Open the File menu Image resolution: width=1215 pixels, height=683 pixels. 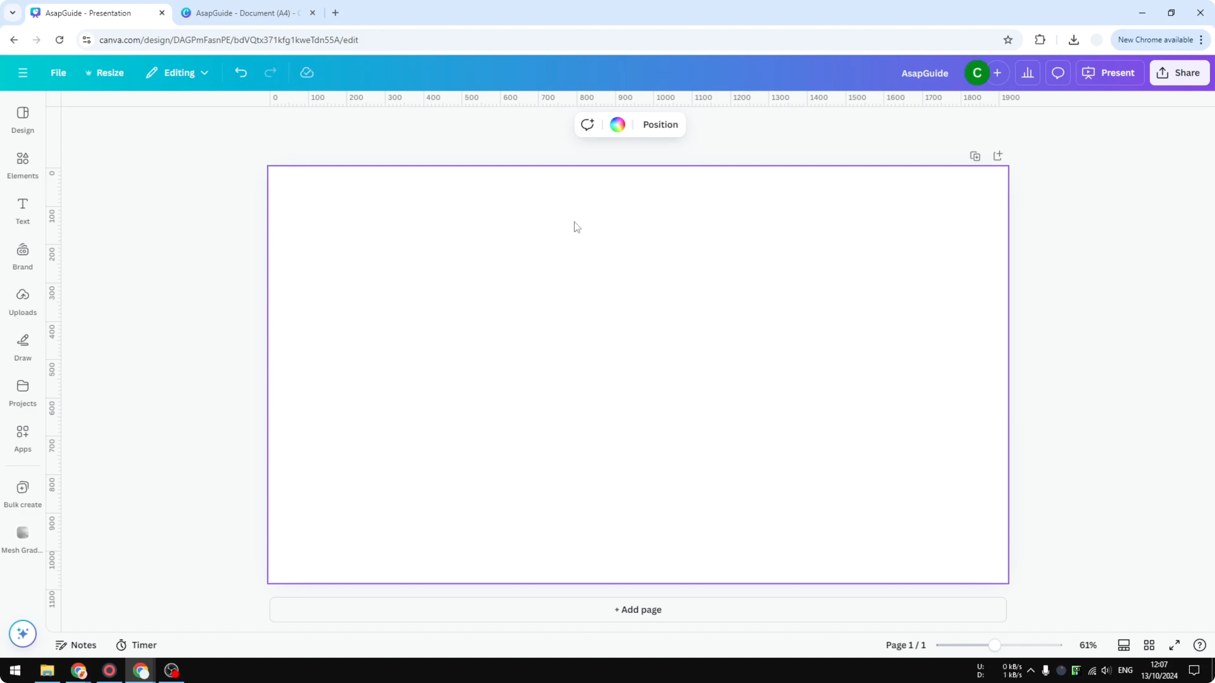point(58,73)
